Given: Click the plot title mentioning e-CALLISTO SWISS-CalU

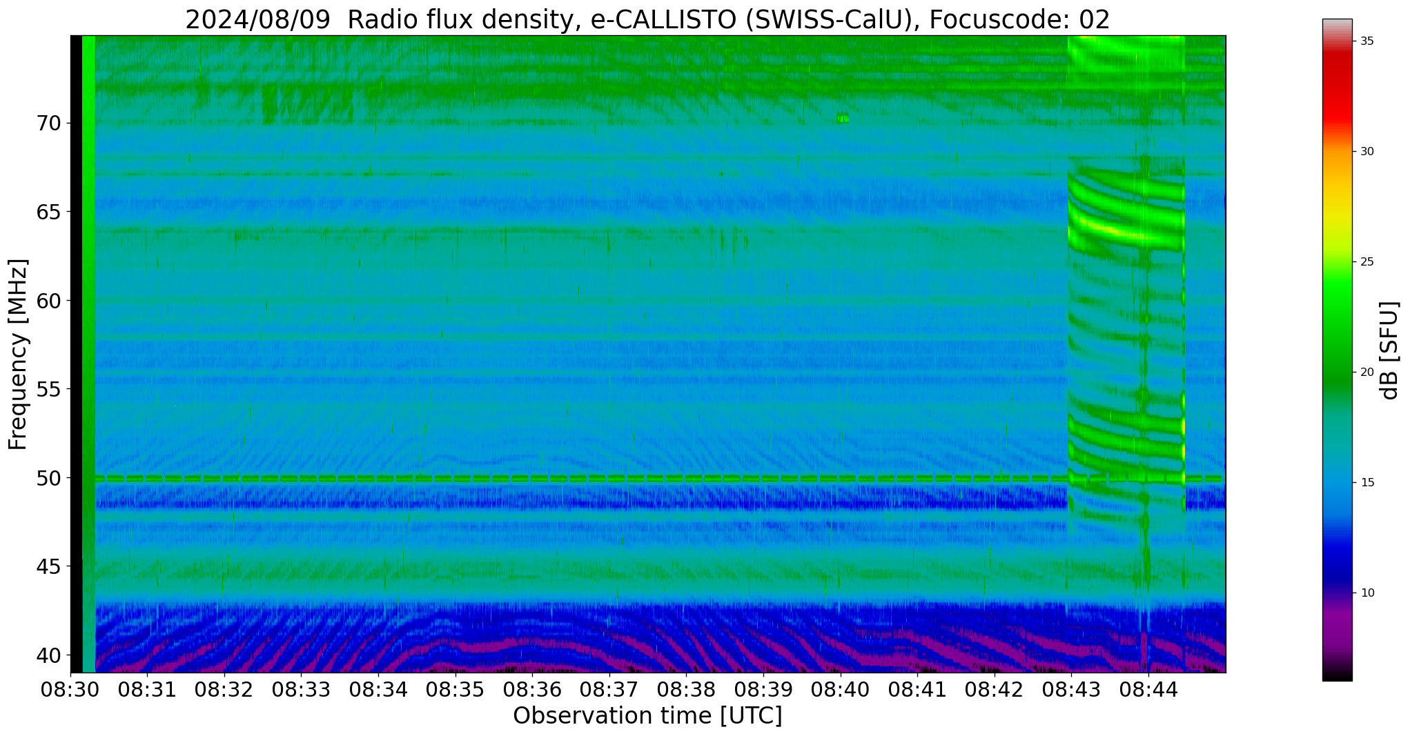Looking at the screenshot, I should [647, 19].
